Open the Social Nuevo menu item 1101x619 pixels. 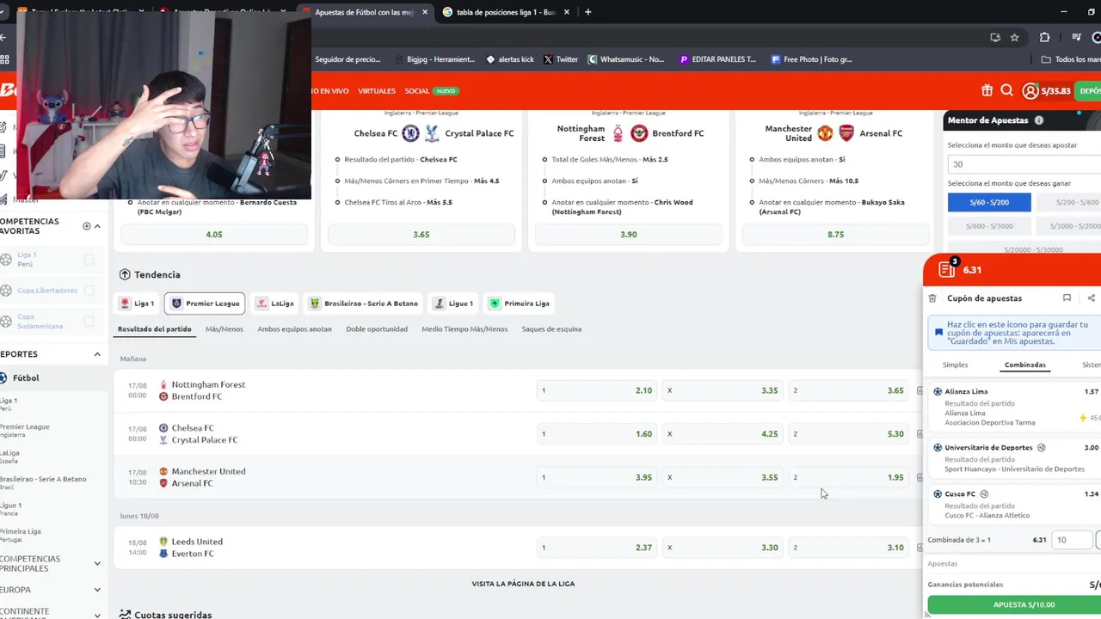pyautogui.click(x=432, y=91)
